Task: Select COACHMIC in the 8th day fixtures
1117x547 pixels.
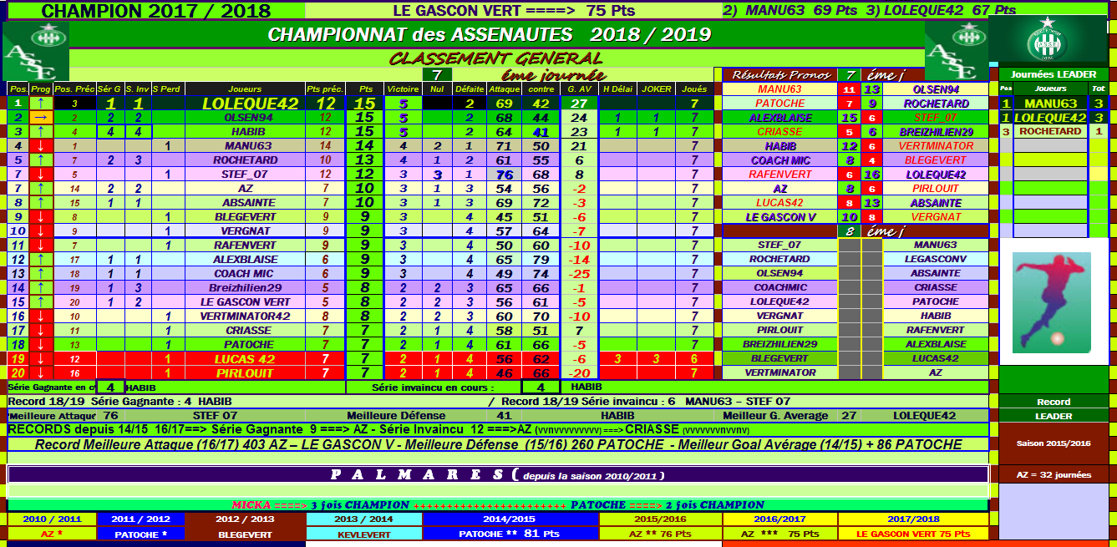Action: pyautogui.click(x=779, y=288)
